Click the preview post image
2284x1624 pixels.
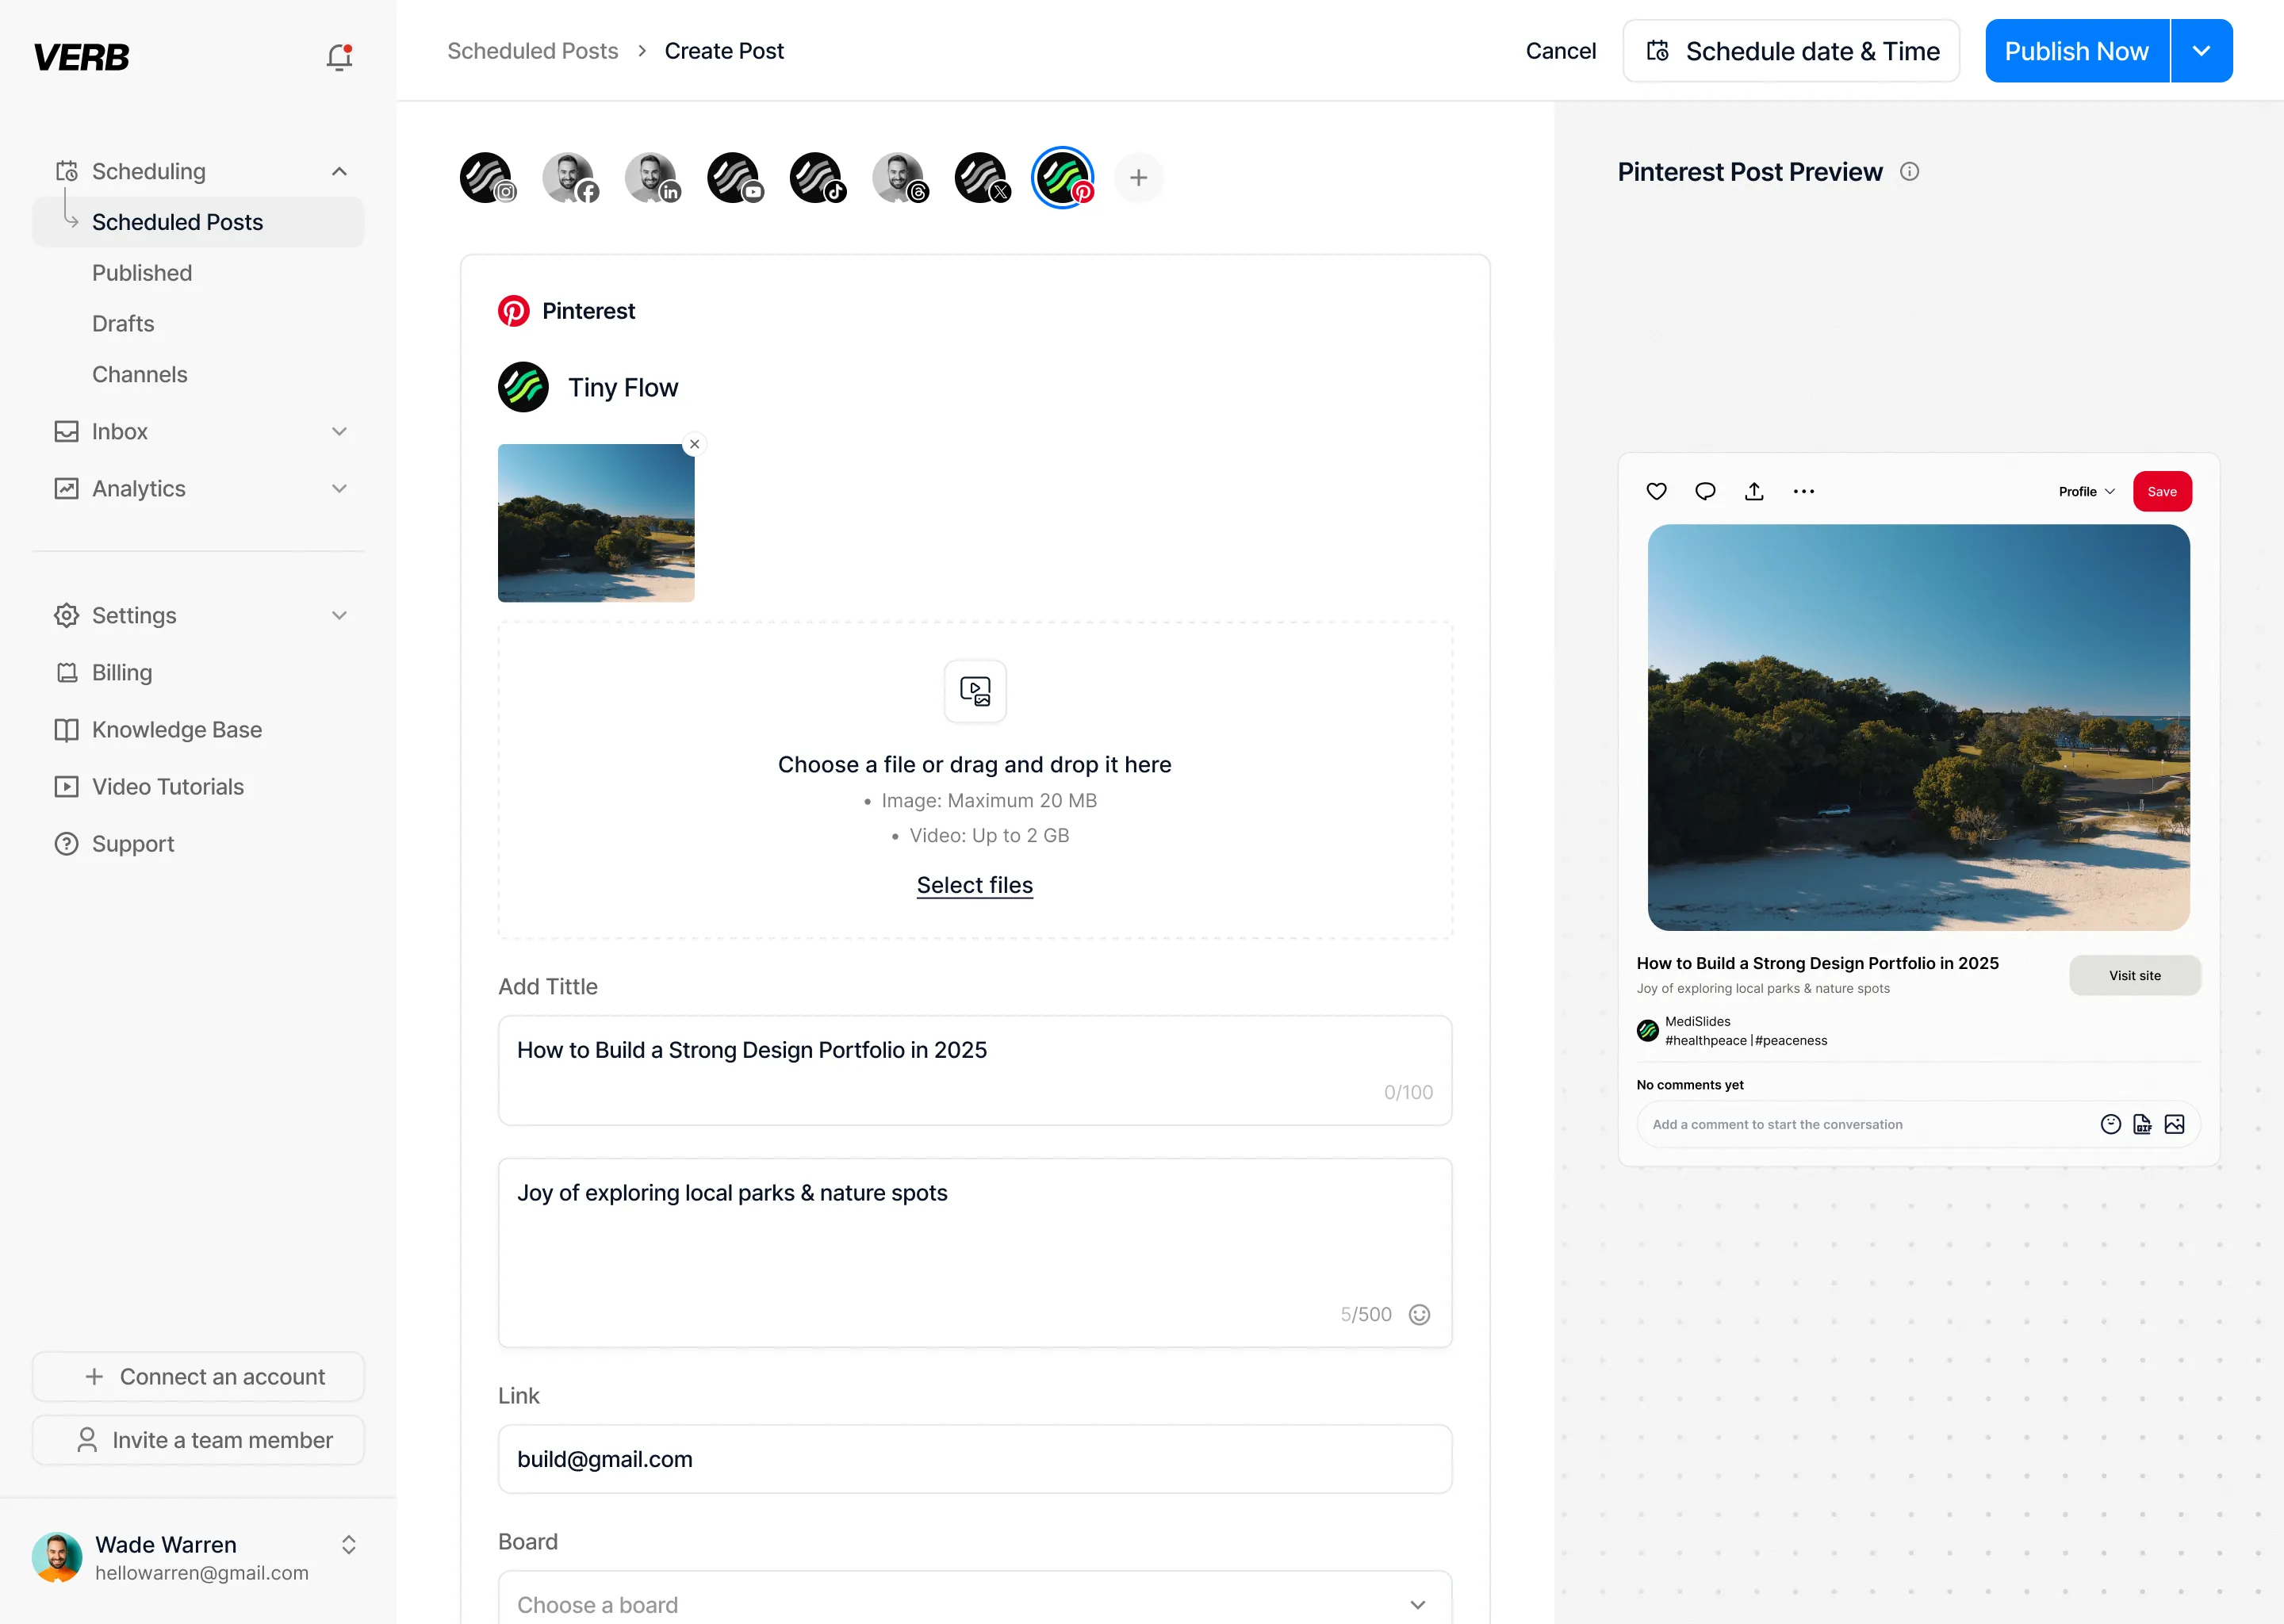pos(1918,727)
